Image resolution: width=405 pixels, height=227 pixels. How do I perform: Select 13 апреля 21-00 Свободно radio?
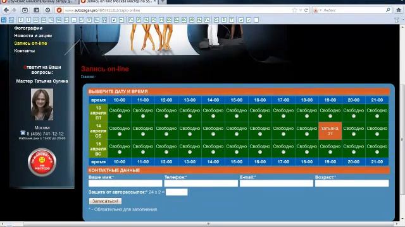[377, 116]
